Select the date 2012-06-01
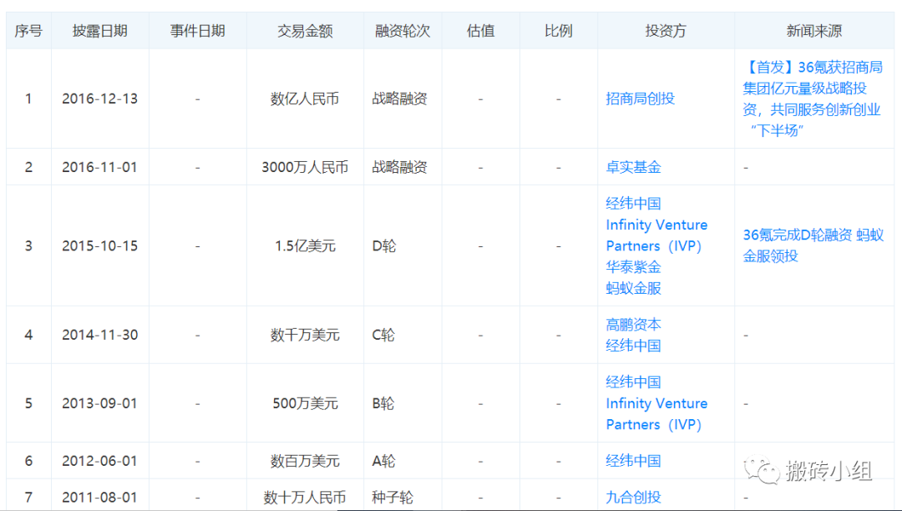 (x=100, y=461)
